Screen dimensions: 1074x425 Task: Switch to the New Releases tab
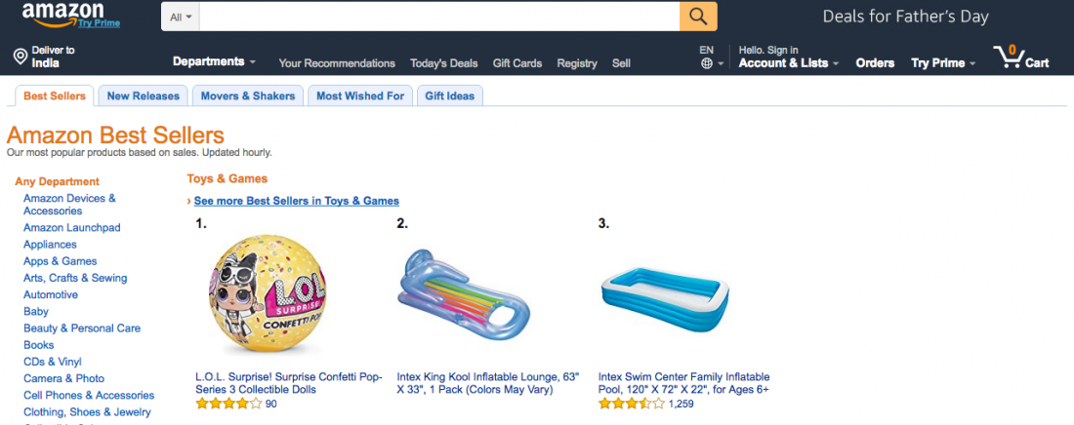point(144,96)
